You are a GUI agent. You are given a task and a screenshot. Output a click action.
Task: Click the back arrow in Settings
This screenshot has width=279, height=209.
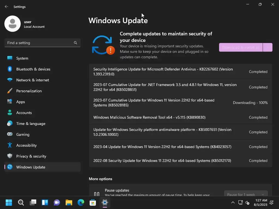click(7, 7)
